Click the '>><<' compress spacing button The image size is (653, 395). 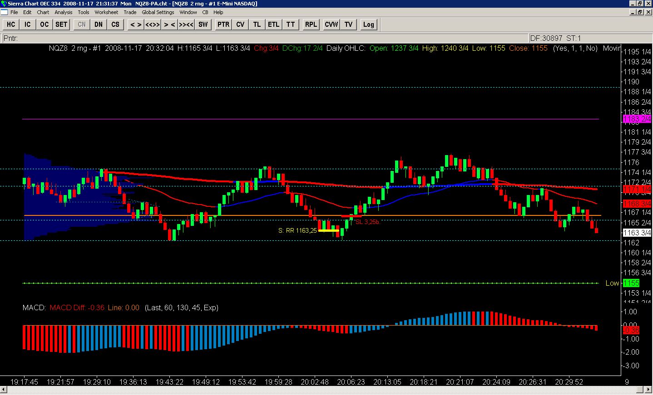[186, 24]
